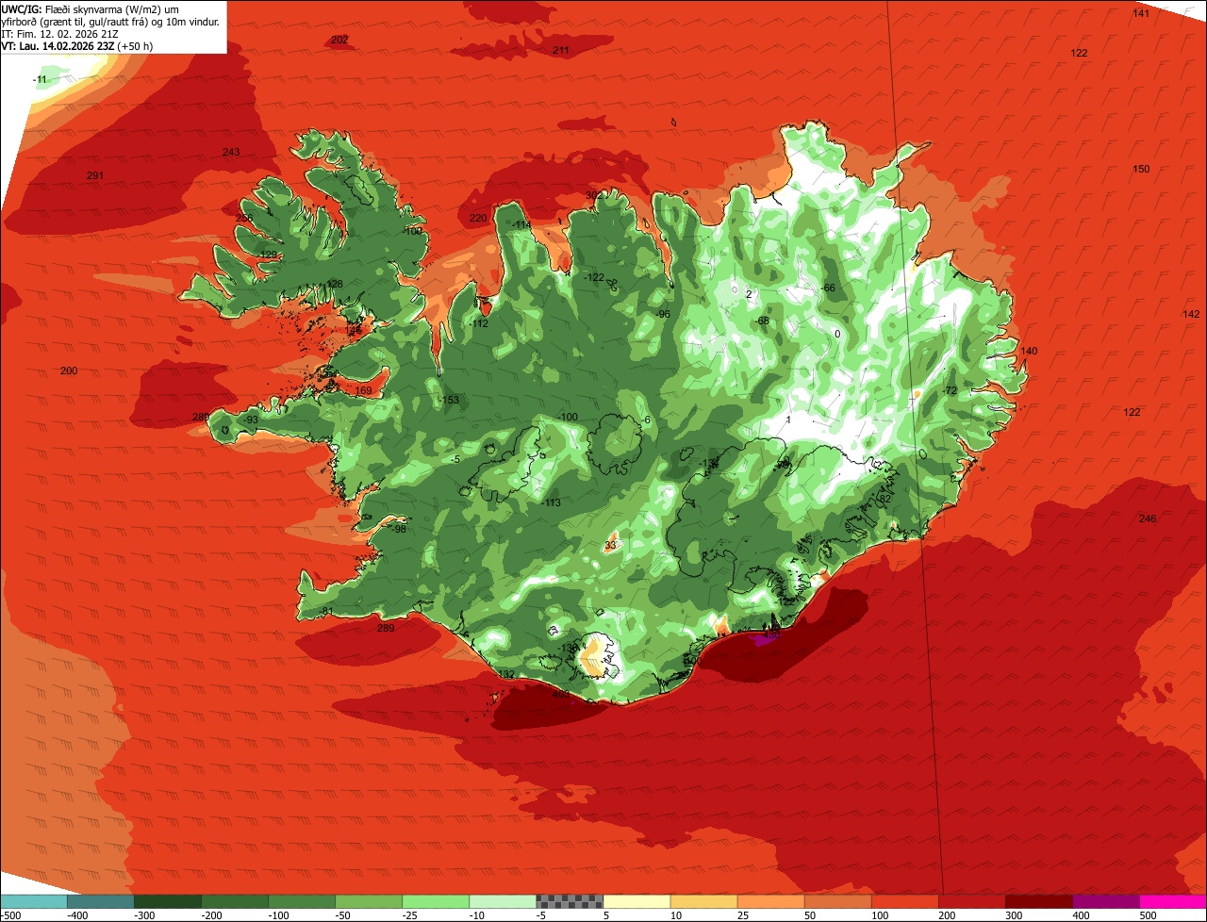Select the 100 to 200 red-orange swatch

point(903,901)
